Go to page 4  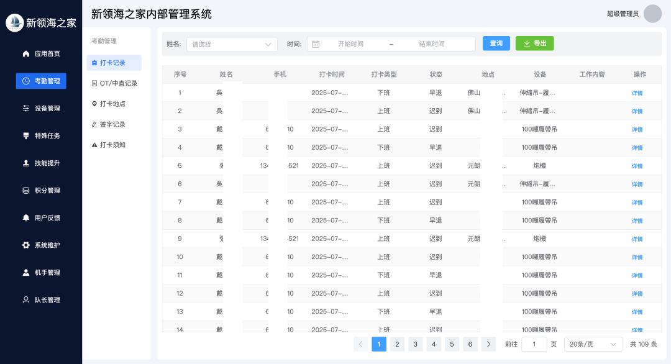point(434,344)
